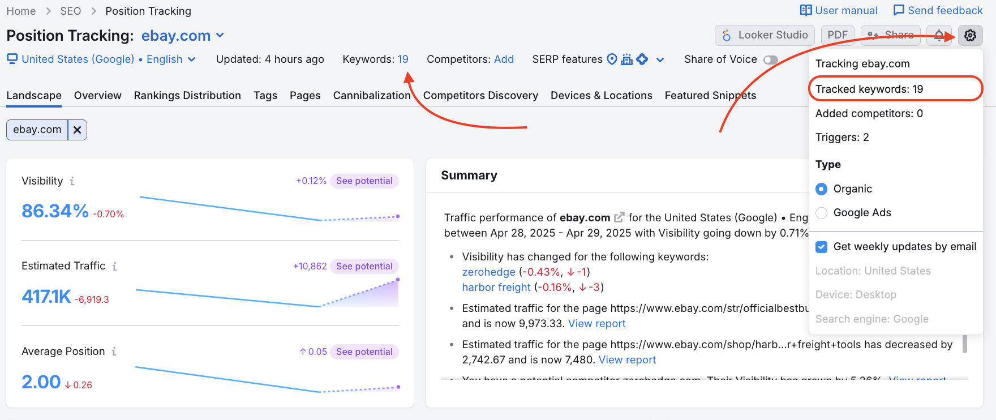Image resolution: width=996 pixels, height=420 pixels.
Task: Click the Average Position info icon
Action: pos(114,352)
